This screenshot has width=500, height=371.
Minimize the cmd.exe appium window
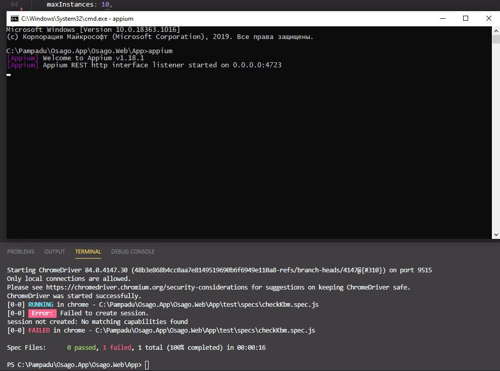pyautogui.click(x=442, y=19)
